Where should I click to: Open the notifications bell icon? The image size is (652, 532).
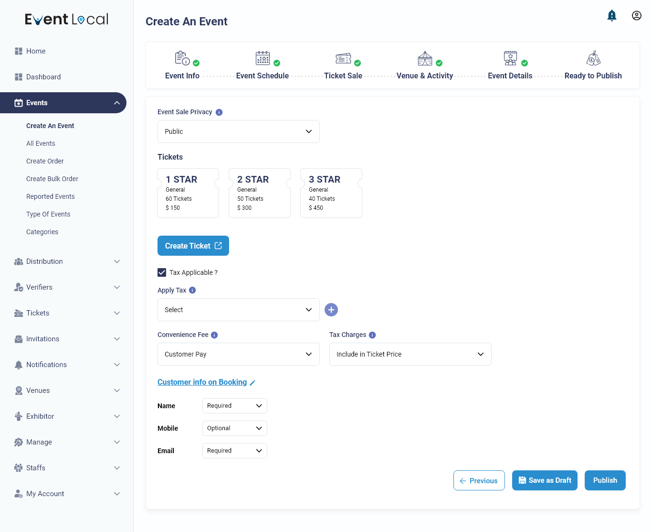(612, 15)
